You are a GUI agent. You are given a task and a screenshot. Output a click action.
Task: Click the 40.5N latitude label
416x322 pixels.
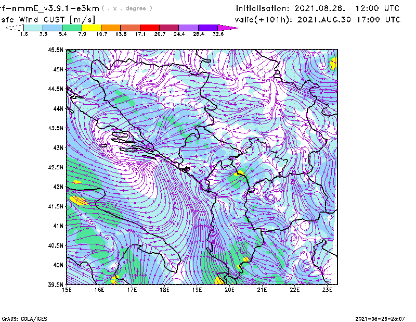[x=56, y=245]
